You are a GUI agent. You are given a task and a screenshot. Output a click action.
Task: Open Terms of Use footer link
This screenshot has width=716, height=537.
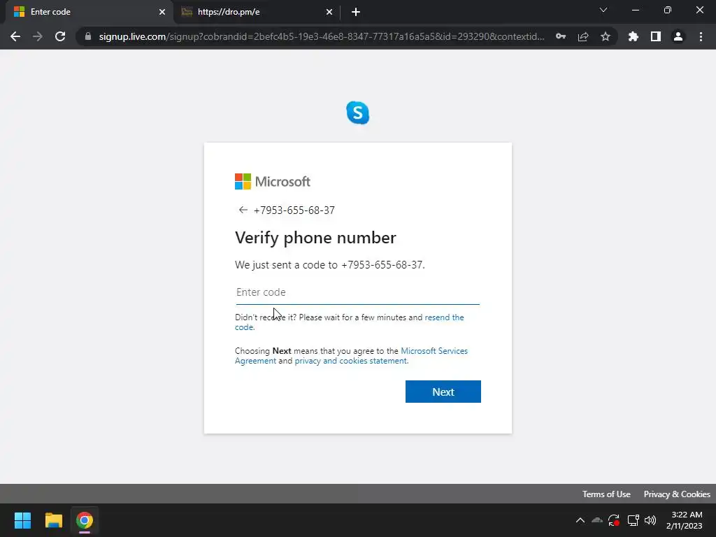[x=606, y=494]
